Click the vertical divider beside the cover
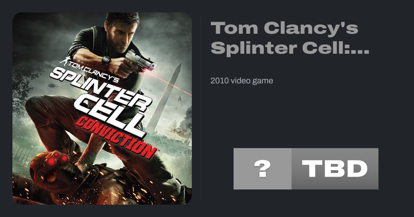 201,108
